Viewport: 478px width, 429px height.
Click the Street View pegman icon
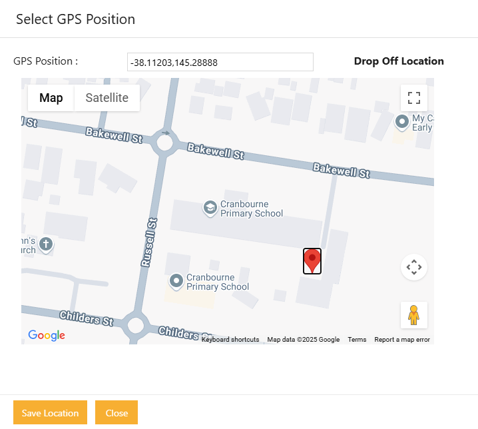(413, 314)
